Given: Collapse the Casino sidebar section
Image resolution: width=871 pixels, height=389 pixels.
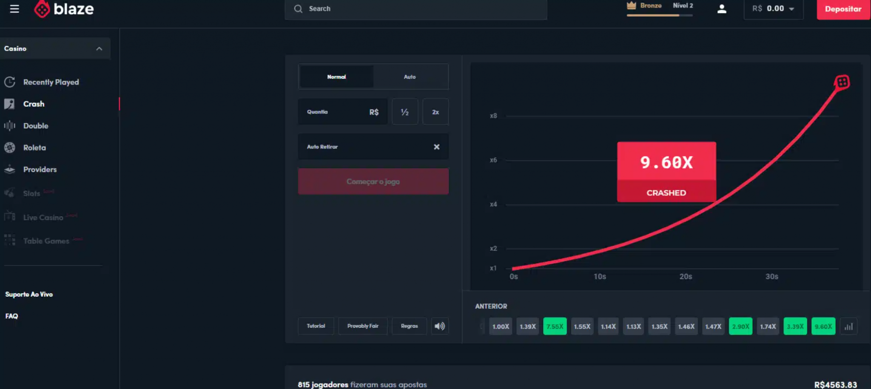Looking at the screenshot, I should point(100,48).
